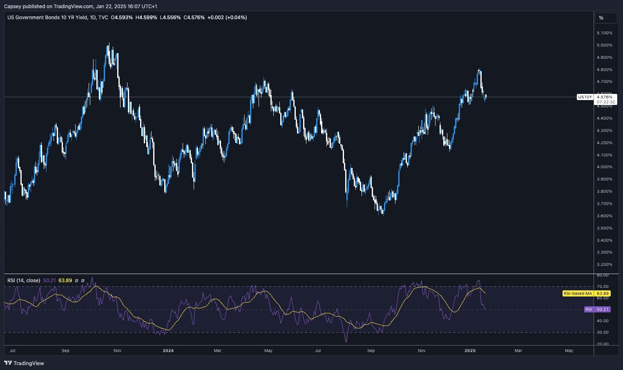Click the 07:22:32 bar countdown timer
The height and width of the screenshot is (370, 623).
point(606,101)
